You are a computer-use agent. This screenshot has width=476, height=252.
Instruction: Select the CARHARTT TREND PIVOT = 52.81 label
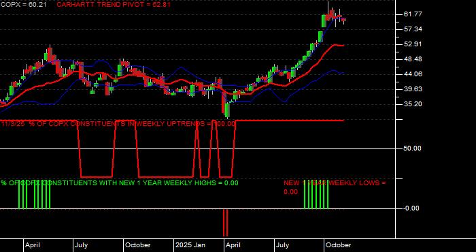pos(114,5)
